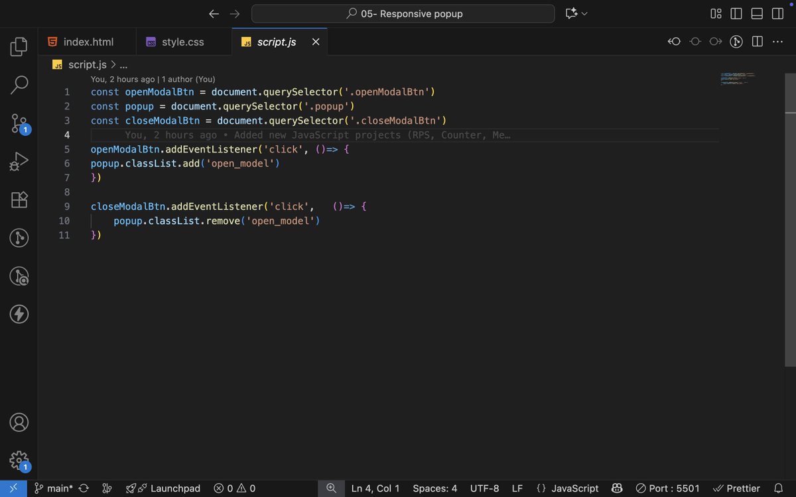
Task: Click Prettier in the status bar
Action: click(x=736, y=488)
